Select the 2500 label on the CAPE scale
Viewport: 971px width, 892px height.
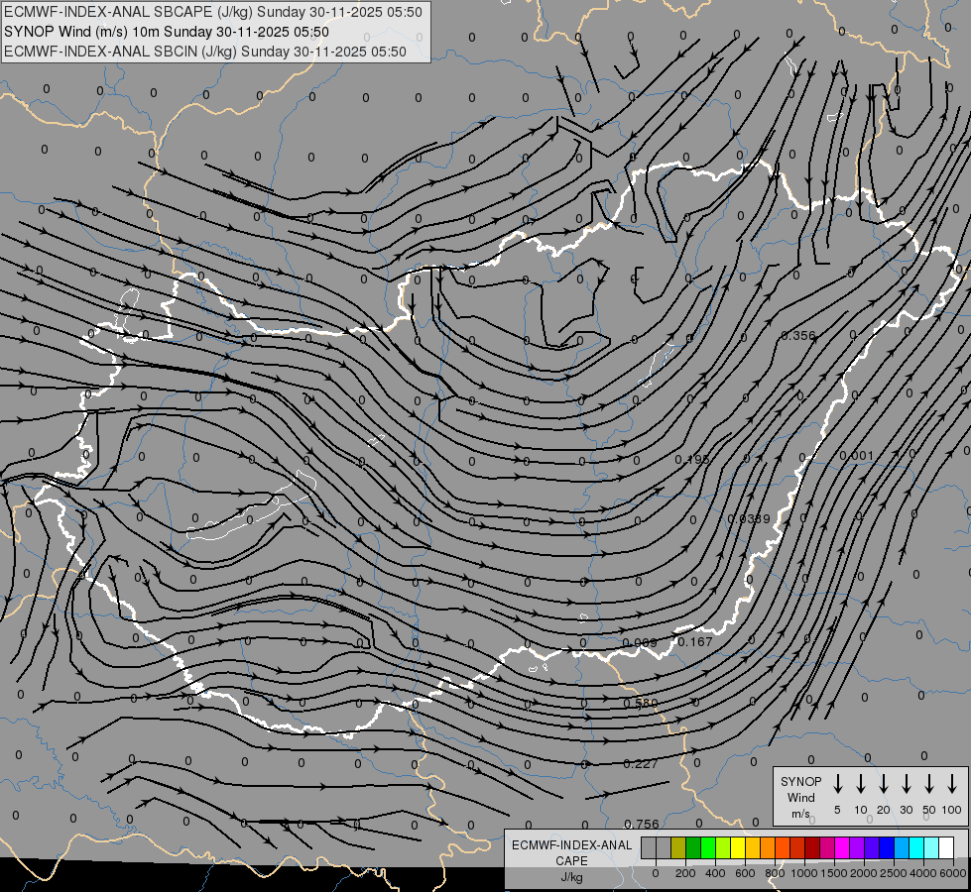pyautogui.click(x=894, y=873)
